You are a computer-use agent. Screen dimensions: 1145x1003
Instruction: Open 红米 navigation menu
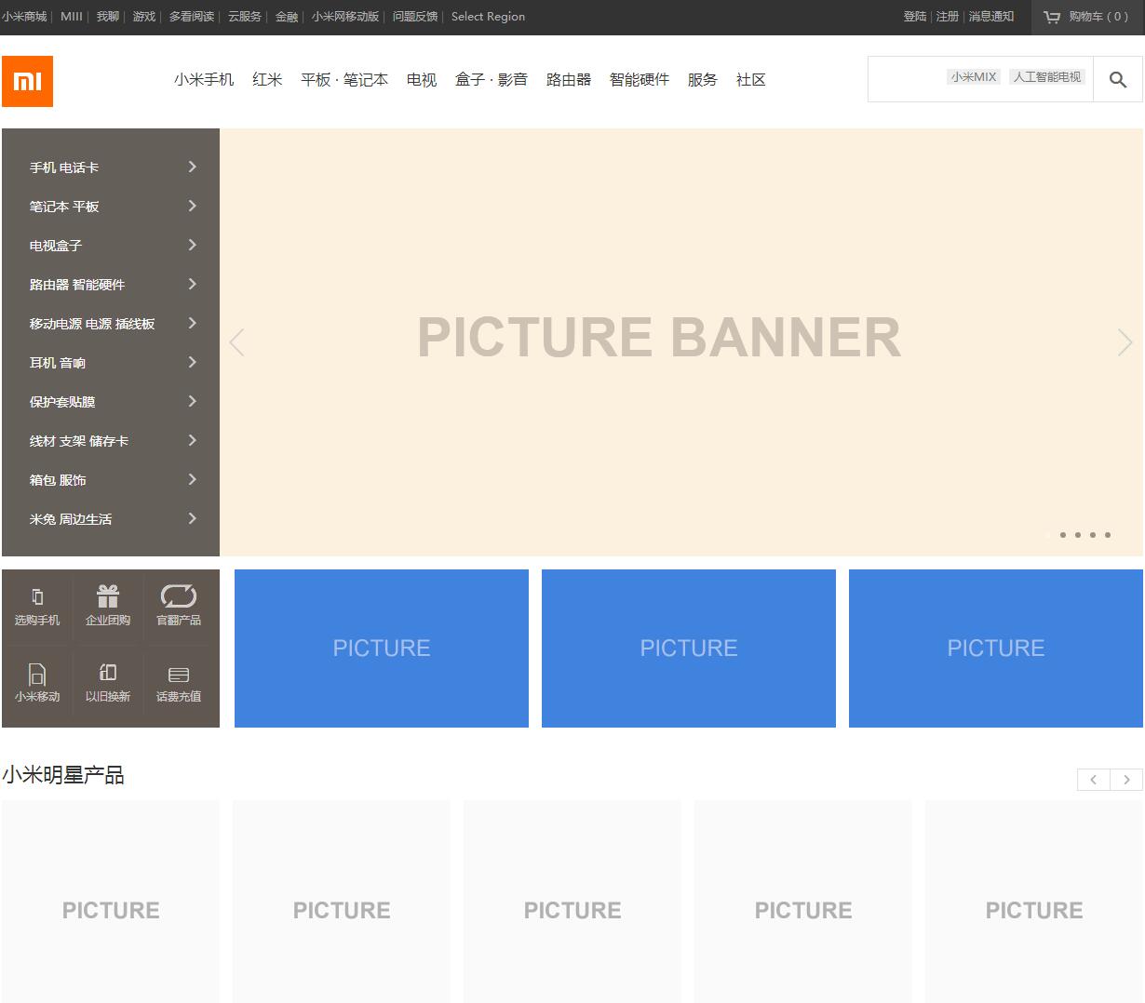click(x=267, y=80)
